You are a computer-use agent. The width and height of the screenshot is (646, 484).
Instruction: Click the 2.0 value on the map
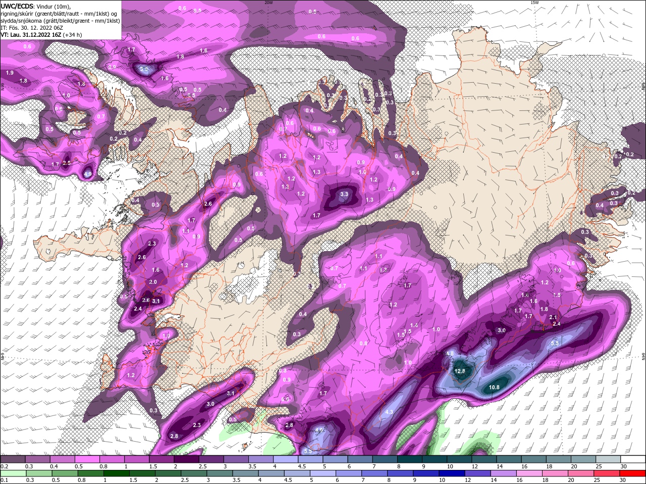point(153,282)
